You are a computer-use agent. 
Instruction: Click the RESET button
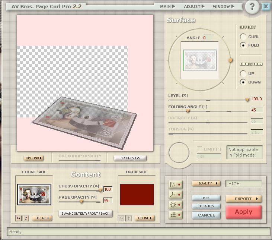[x=206, y=198]
